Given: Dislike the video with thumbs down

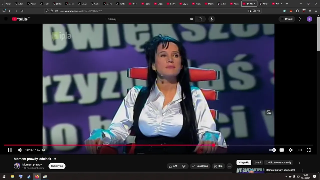Looking at the screenshot, I should (184, 166).
